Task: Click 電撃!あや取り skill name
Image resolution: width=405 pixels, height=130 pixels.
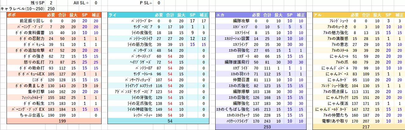Action: point(335,121)
